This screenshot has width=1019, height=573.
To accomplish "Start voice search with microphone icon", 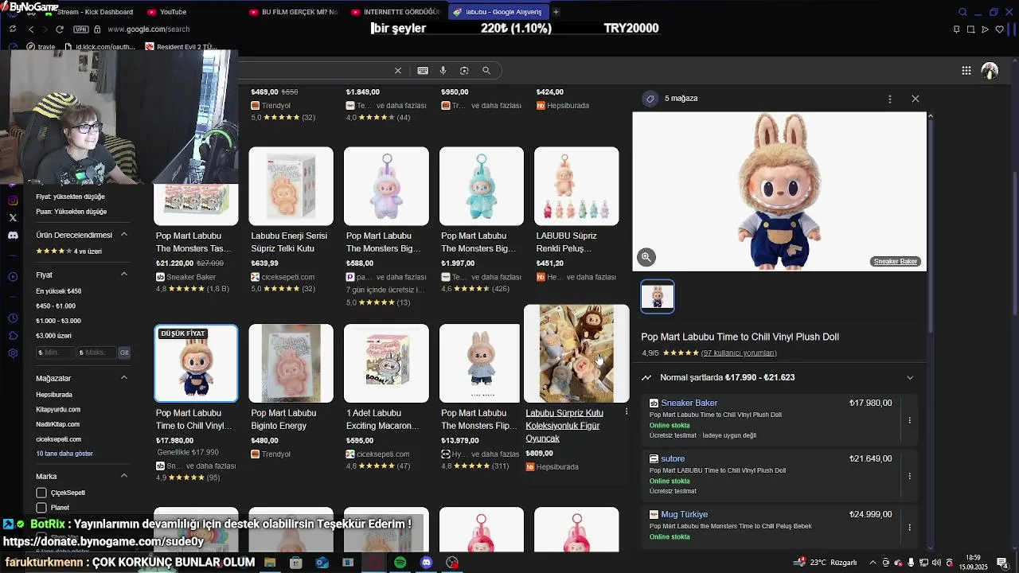I will coord(443,70).
